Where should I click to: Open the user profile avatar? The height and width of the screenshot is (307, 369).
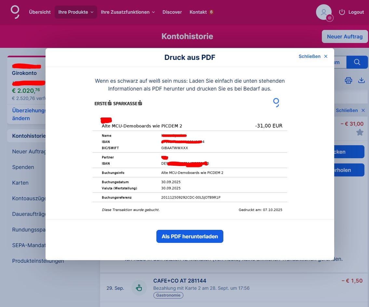323,12
